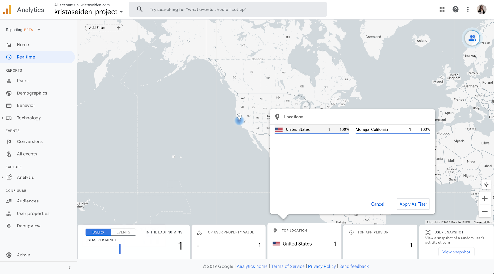Click All accounts breadcrumb
Image resolution: width=494 pixels, height=274 pixels.
click(65, 5)
